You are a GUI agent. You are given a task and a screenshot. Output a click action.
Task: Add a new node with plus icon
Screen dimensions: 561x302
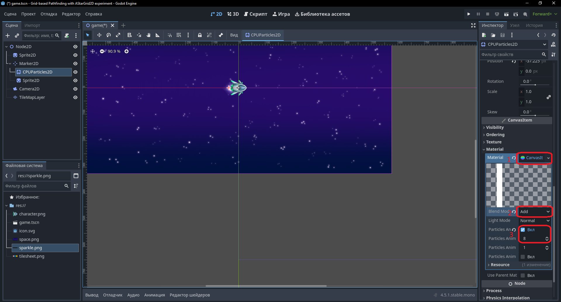pos(8,36)
